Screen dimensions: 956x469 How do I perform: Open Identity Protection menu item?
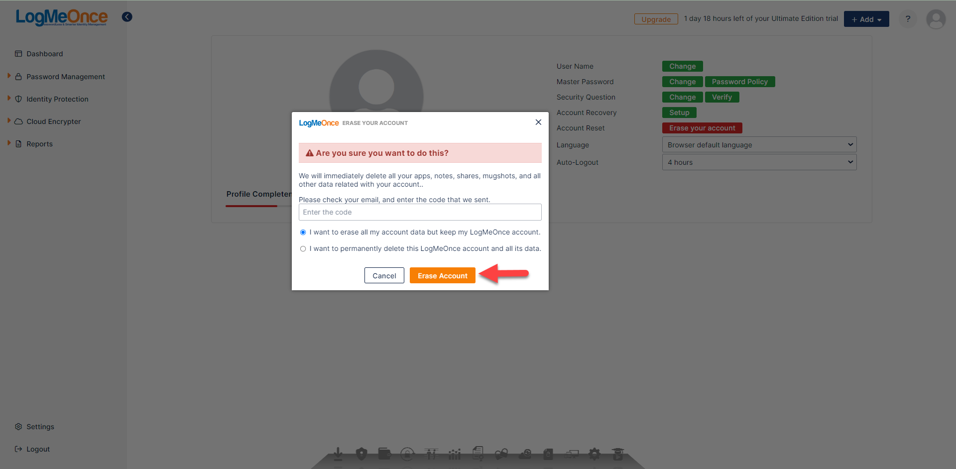point(57,99)
